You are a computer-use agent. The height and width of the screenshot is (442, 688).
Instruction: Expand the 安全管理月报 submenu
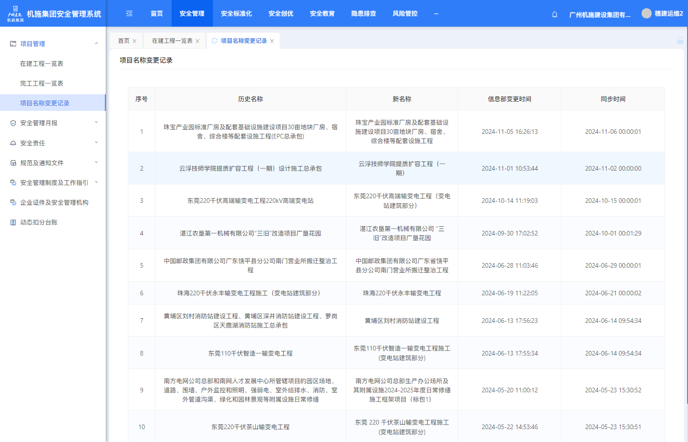pyautogui.click(x=96, y=123)
